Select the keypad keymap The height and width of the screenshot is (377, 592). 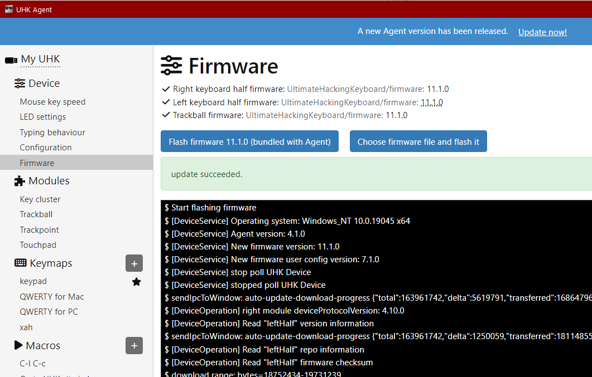point(33,281)
